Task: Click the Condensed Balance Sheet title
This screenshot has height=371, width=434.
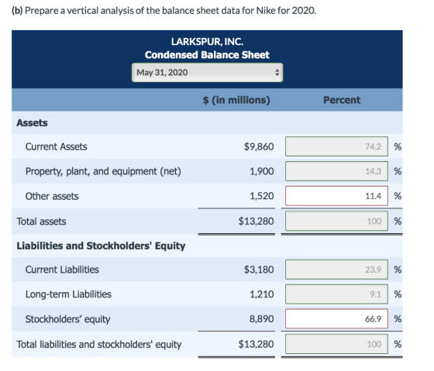Action: point(207,55)
